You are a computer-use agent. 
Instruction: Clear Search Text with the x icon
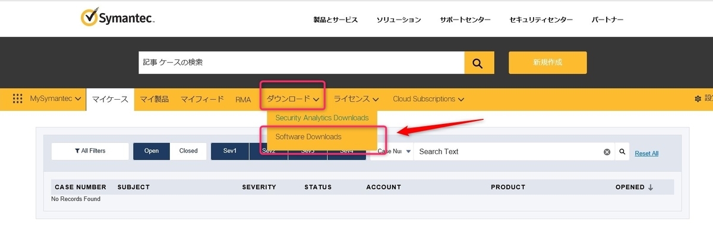point(607,152)
